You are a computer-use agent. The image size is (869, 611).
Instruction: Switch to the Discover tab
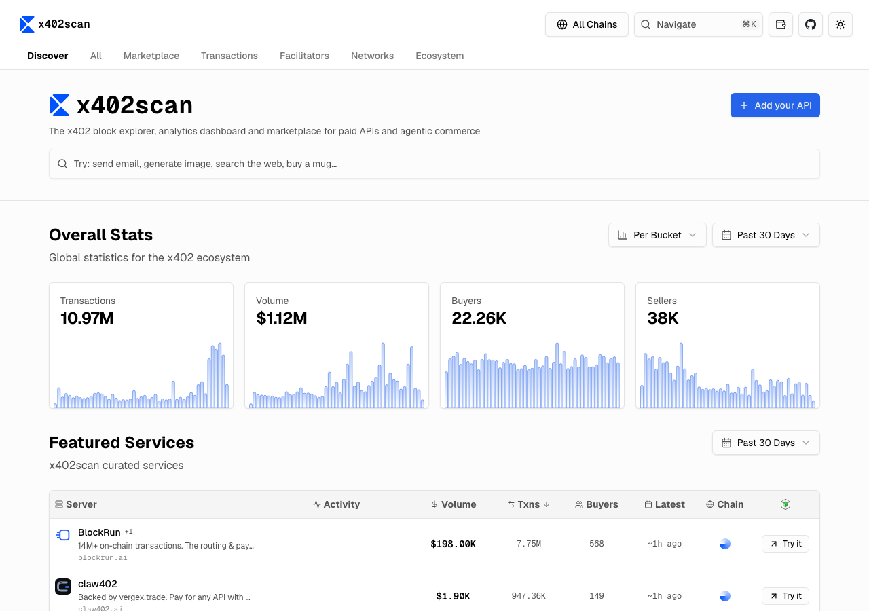(48, 56)
